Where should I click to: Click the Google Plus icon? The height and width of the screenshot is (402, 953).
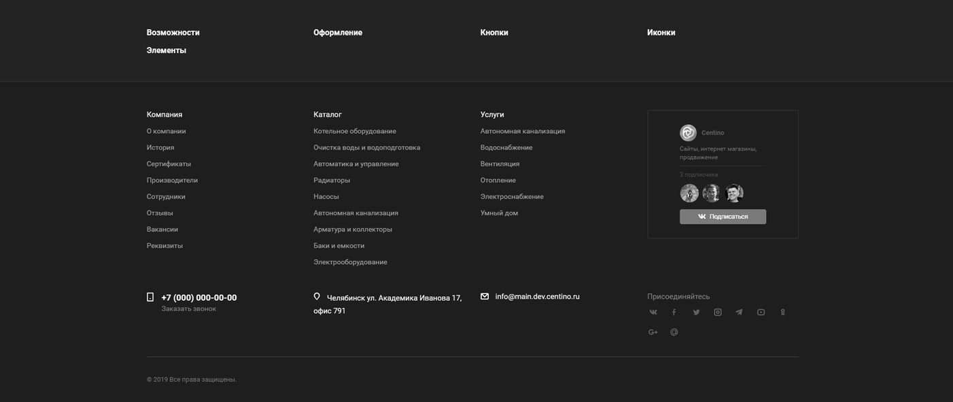click(x=653, y=332)
